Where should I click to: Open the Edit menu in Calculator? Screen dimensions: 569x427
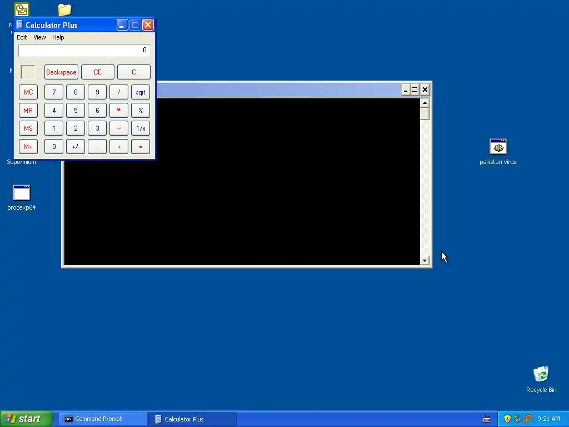pyautogui.click(x=22, y=37)
